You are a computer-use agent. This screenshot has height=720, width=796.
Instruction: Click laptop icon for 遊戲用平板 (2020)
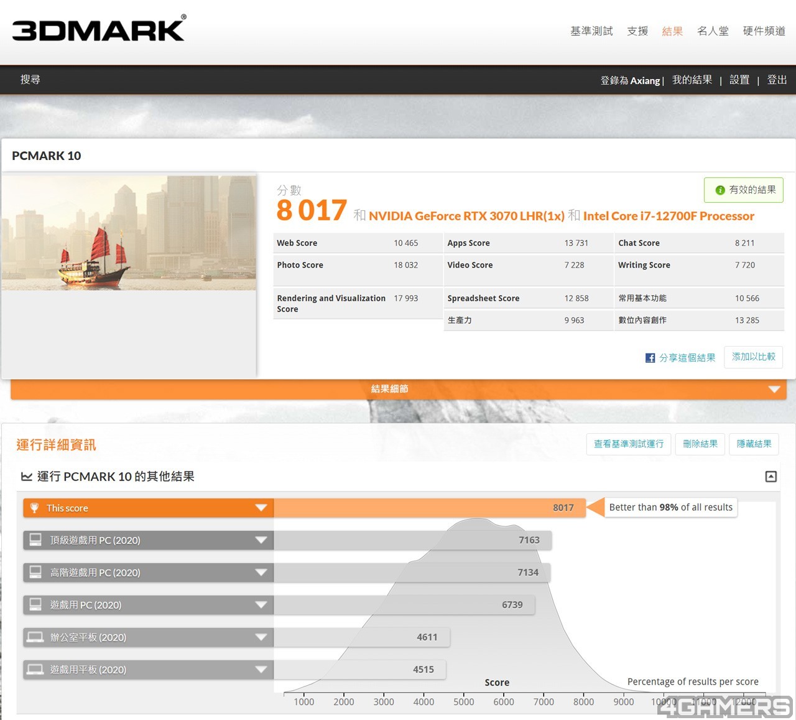pyautogui.click(x=35, y=669)
